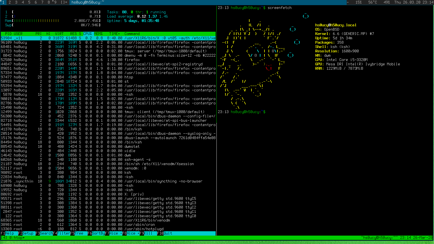Switch to workspace tag 1
The image size is (434, 244).
(3, 2)
